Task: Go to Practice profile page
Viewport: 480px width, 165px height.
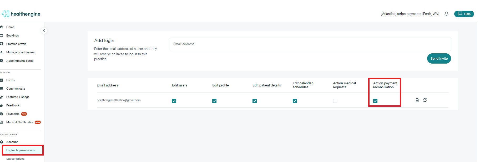Action: [x=16, y=44]
